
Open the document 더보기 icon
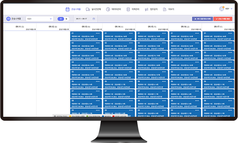point(164,10)
